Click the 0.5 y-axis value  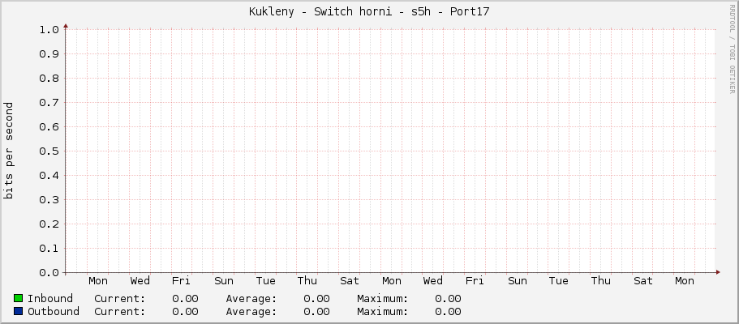coord(47,151)
